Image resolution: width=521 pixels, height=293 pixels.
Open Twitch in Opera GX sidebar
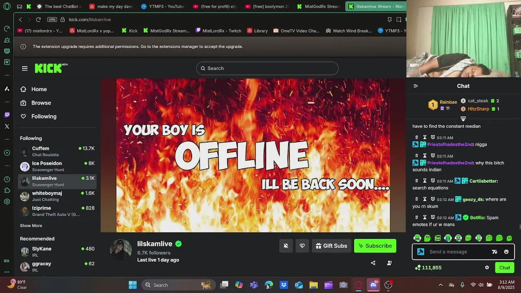(x=7, y=115)
